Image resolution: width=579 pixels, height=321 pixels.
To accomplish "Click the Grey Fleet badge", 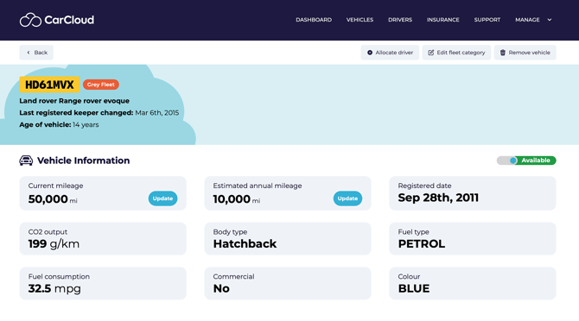I will click(x=101, y=85).
